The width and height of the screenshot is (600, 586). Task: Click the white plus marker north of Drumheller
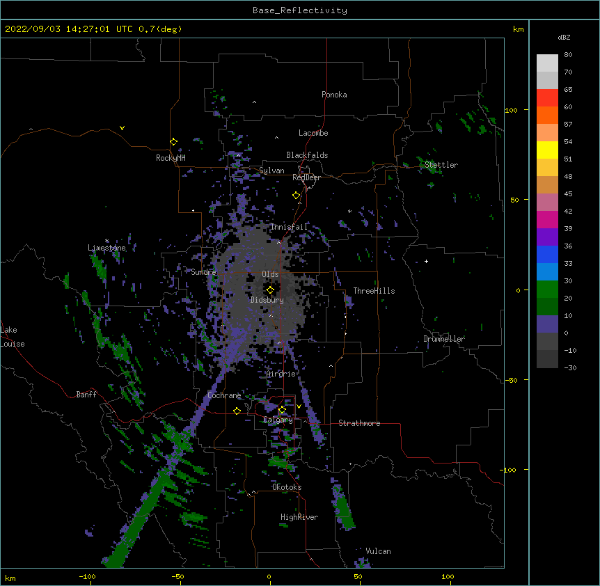point(426,261)
